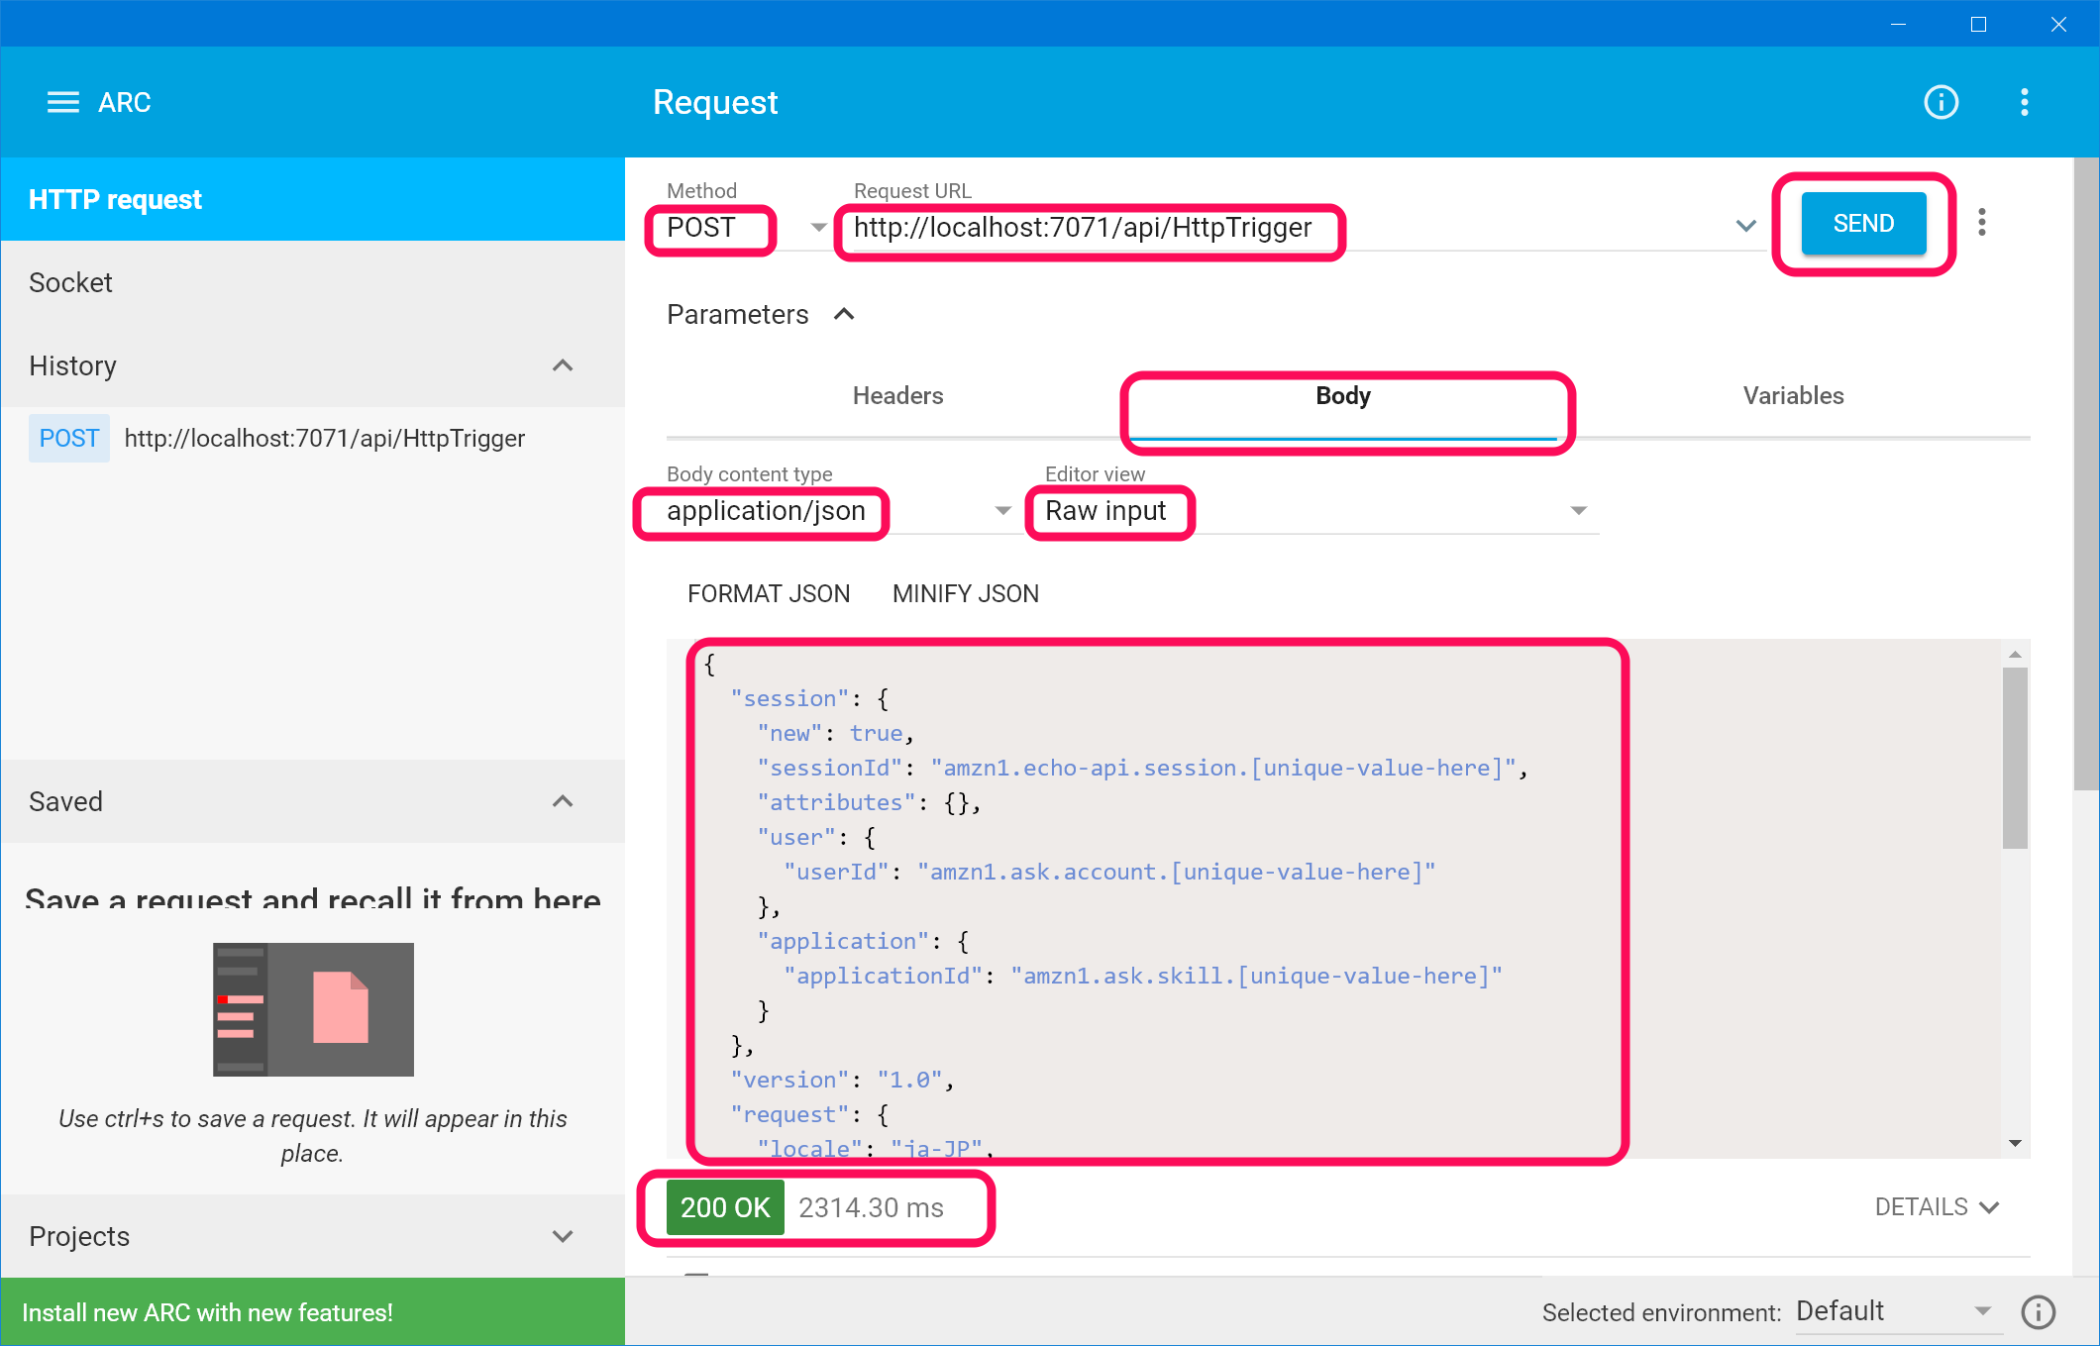Collapse the Parameters section
2100x1346 pixels.
pyautogui.click(x=845, y=314)
